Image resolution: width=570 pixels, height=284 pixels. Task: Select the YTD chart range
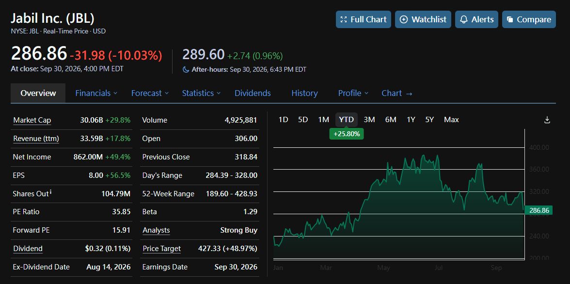pyautogui.click(x=347, y=120)
